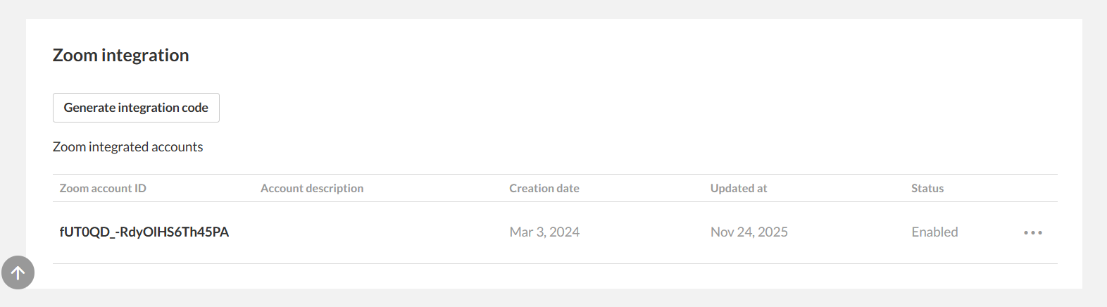Select account ID fUT0QD_-RdyOIHS6Th45PA
The image size is (1107, 307).
tap(144, 232)
